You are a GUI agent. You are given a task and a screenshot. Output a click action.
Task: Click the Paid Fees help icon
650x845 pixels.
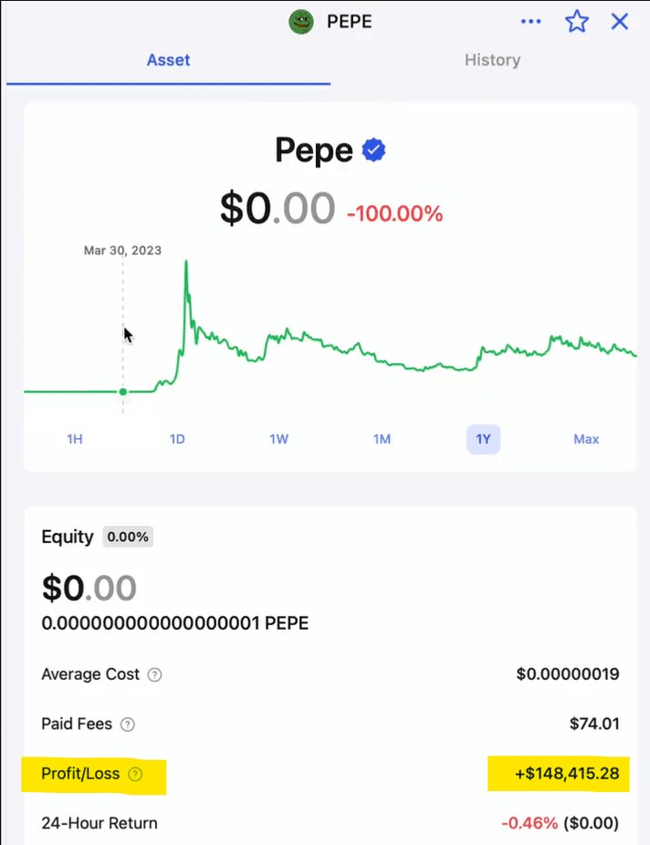[128, 725]
